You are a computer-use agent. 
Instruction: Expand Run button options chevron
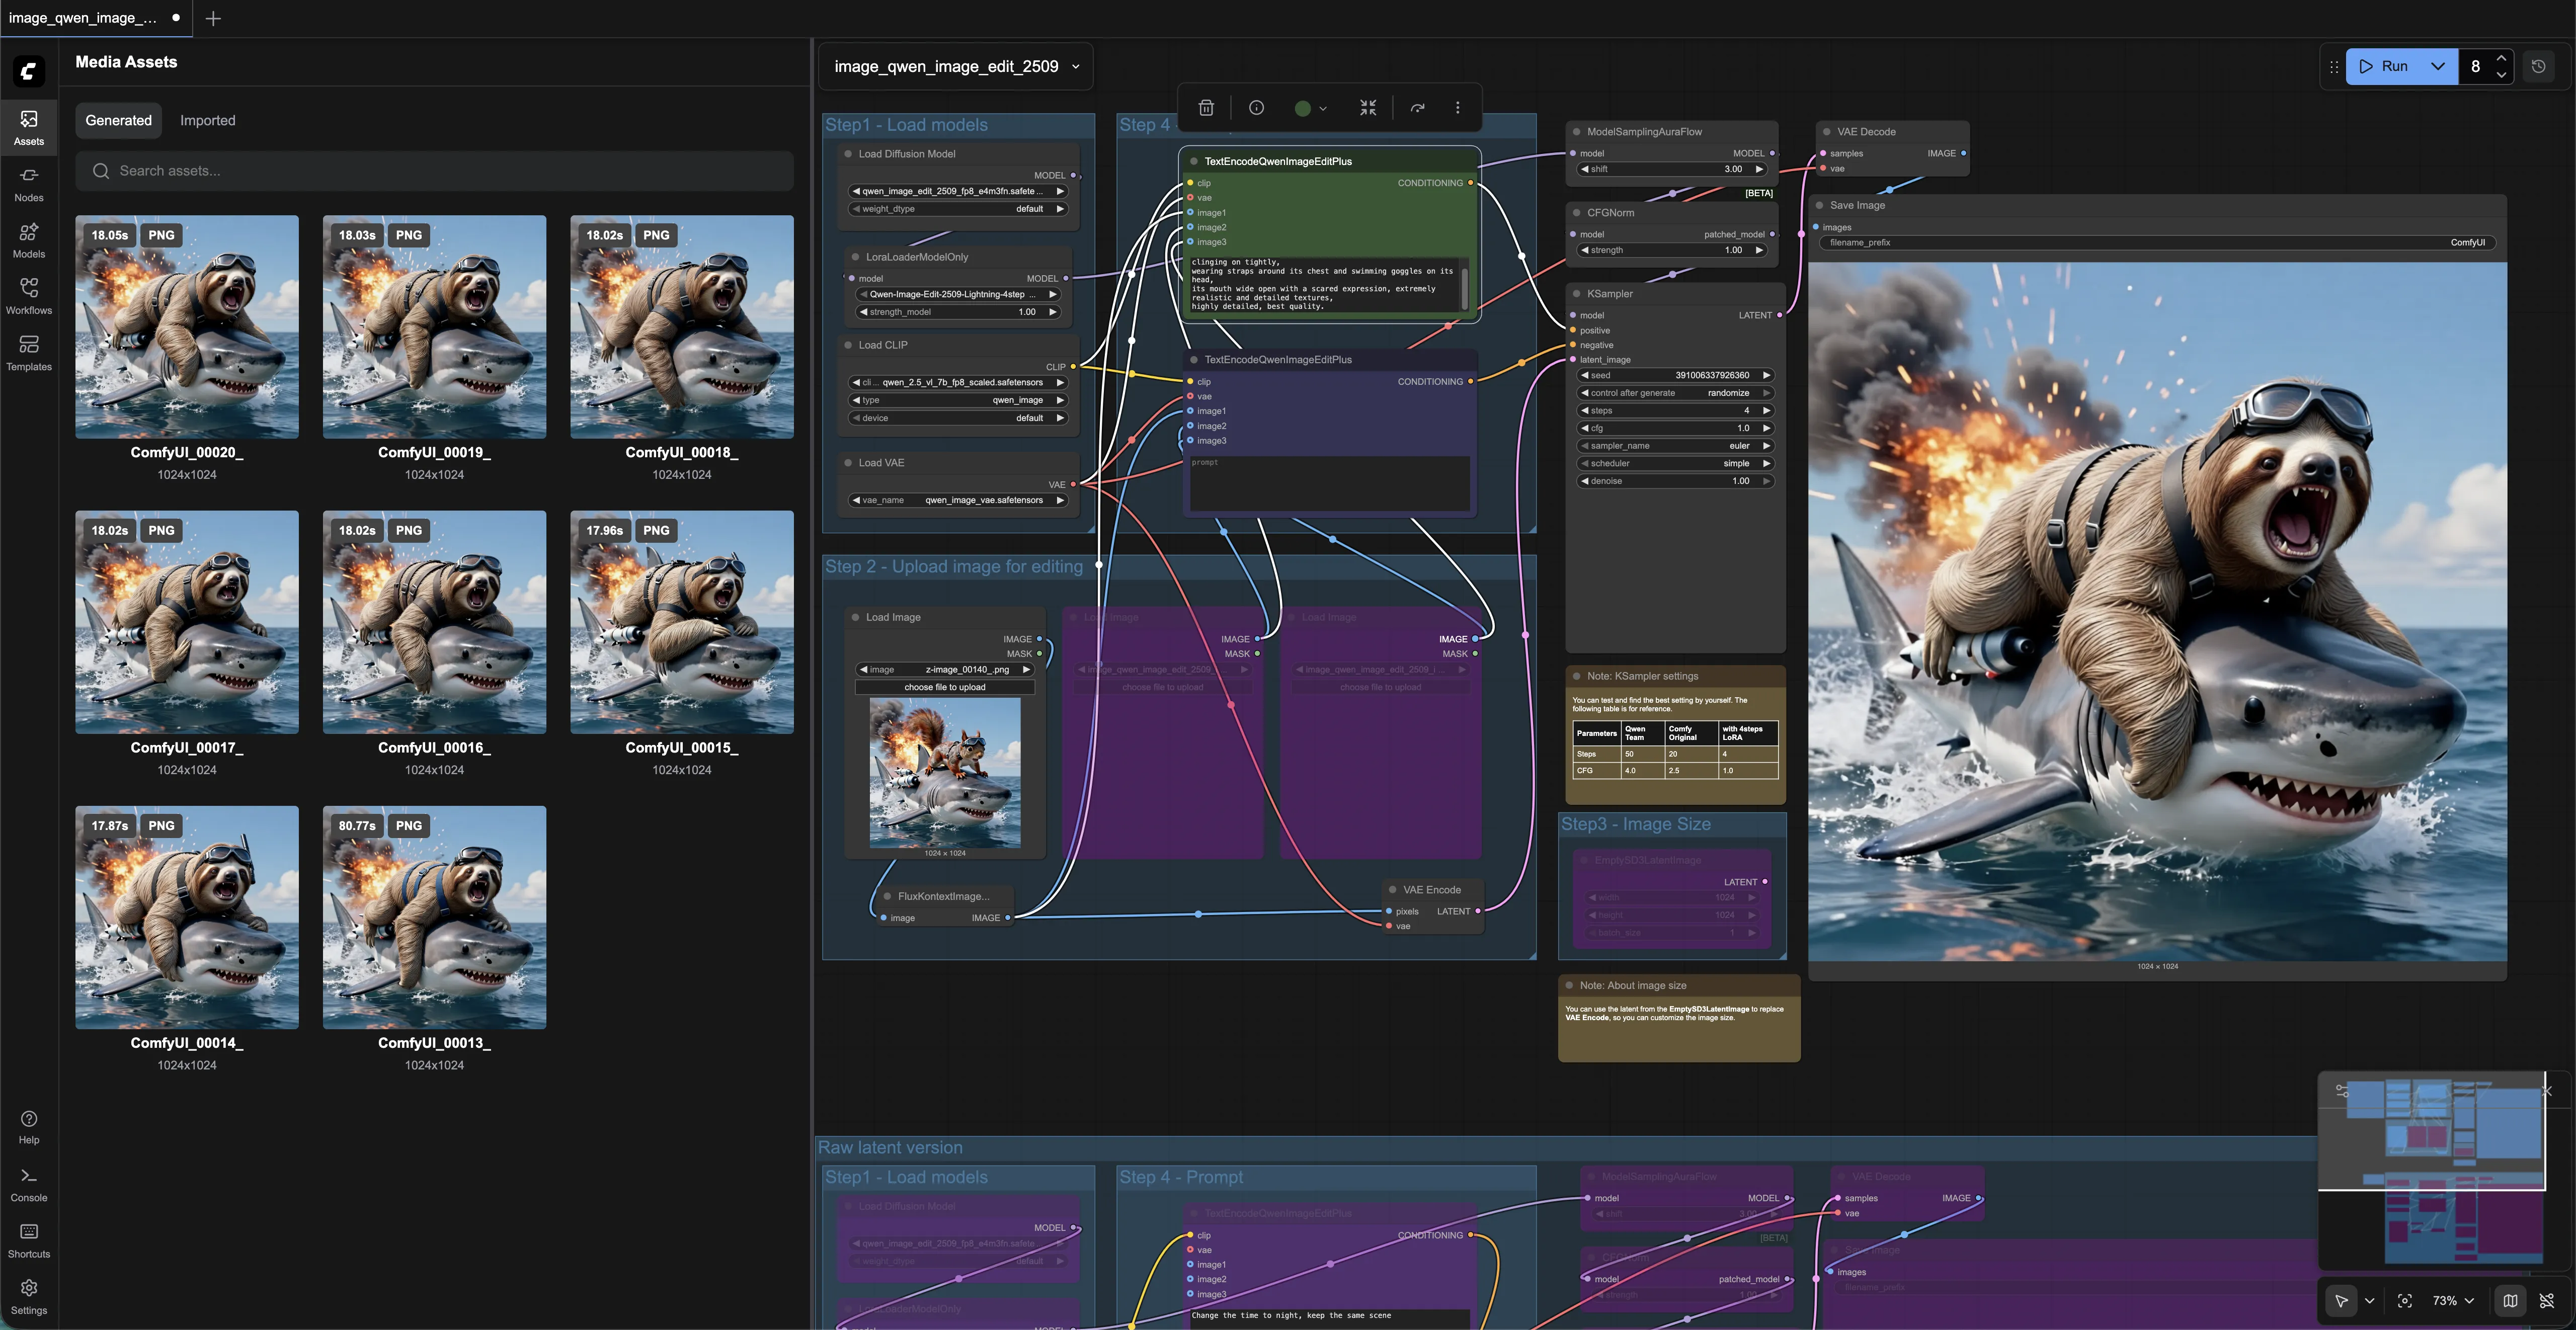[2437, 66]
